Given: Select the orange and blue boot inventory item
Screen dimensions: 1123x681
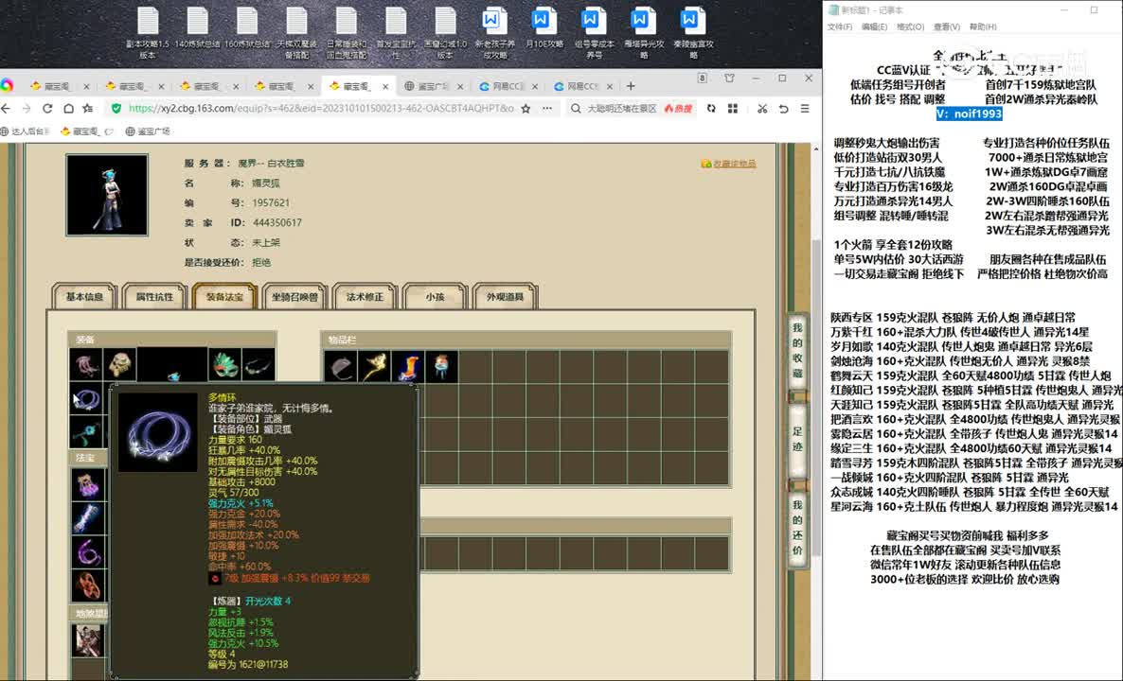Looking at the screenshot, I should point(408,366).
